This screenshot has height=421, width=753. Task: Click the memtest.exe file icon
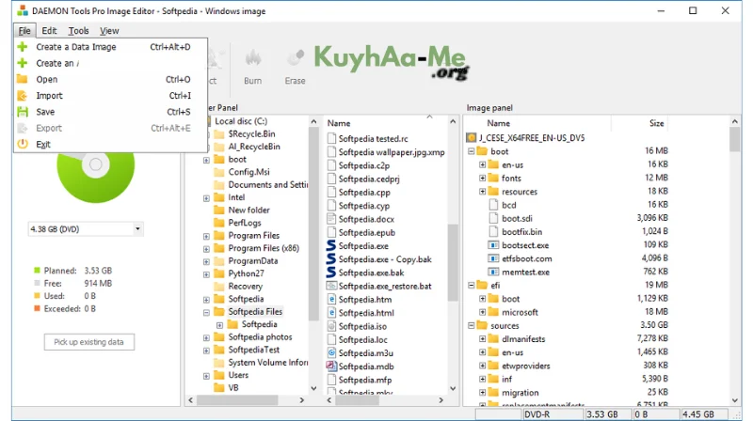click(x=493, y=272)
